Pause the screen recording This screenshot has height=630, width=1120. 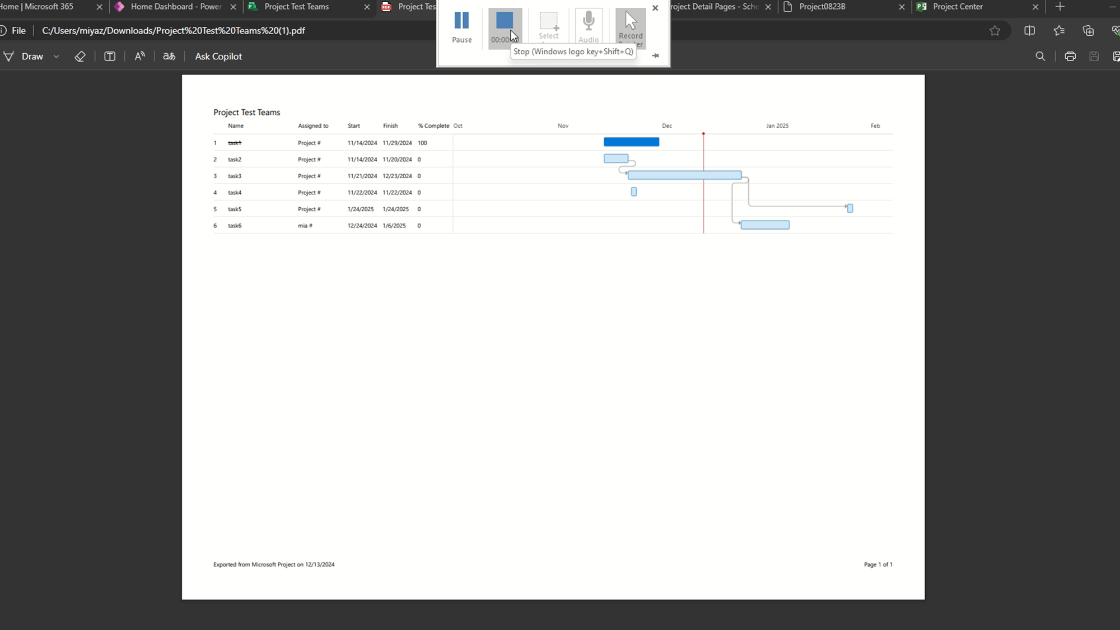point(461,27)
